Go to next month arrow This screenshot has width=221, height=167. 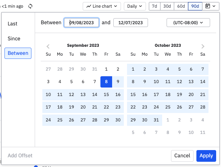[x=203, y=46]
